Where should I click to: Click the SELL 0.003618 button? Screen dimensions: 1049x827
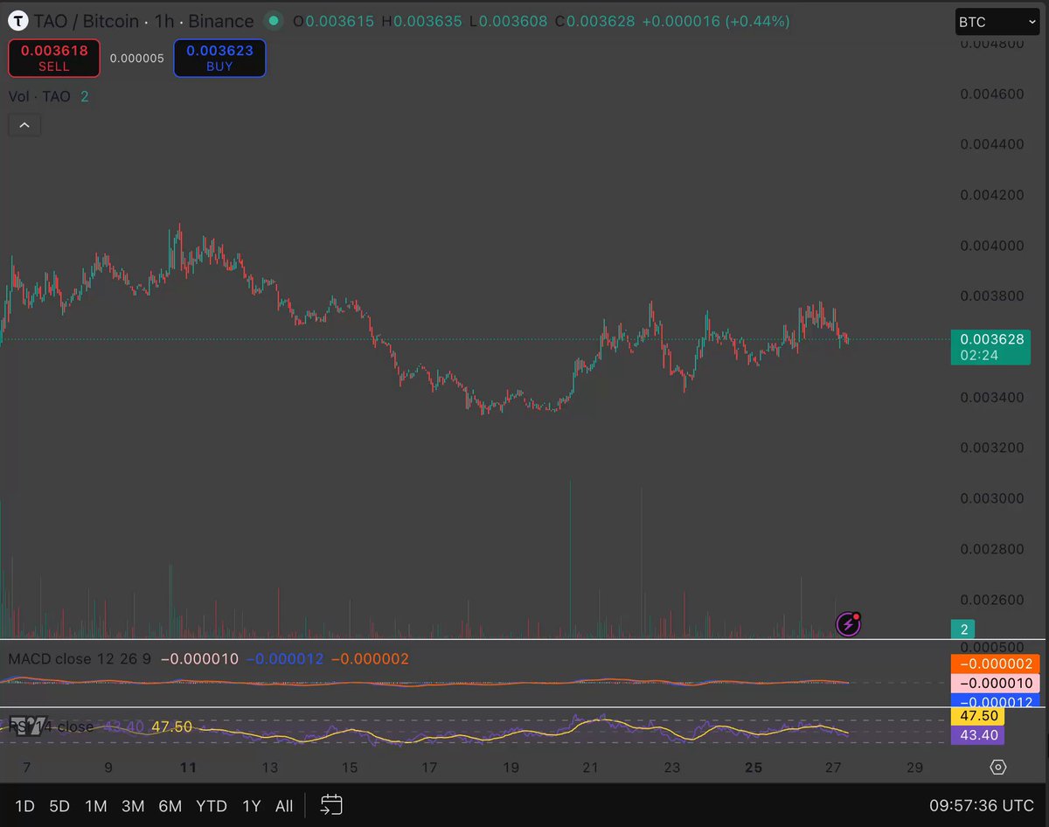[x=53, y=58]
